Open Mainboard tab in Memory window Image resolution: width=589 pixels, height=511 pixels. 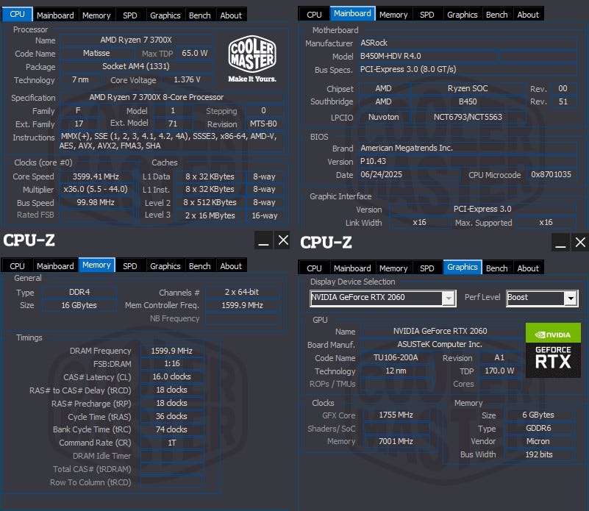(x=55, y=266)
